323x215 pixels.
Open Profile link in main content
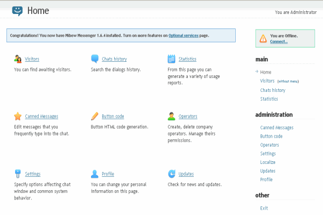108,174
